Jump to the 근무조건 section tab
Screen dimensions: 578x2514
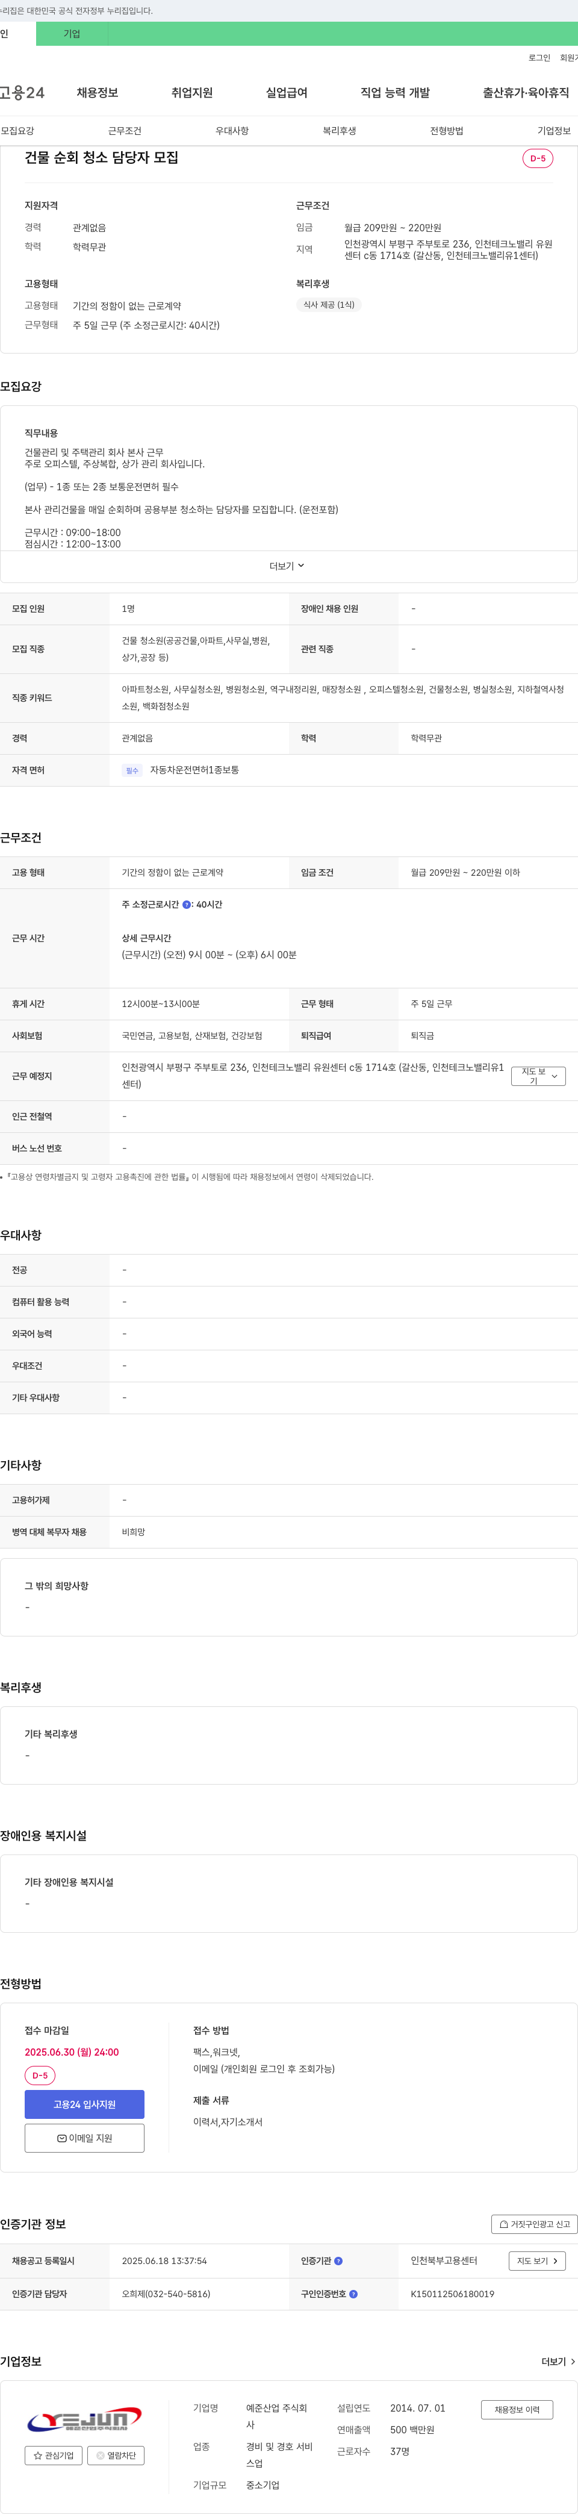(x=125, y=131)
